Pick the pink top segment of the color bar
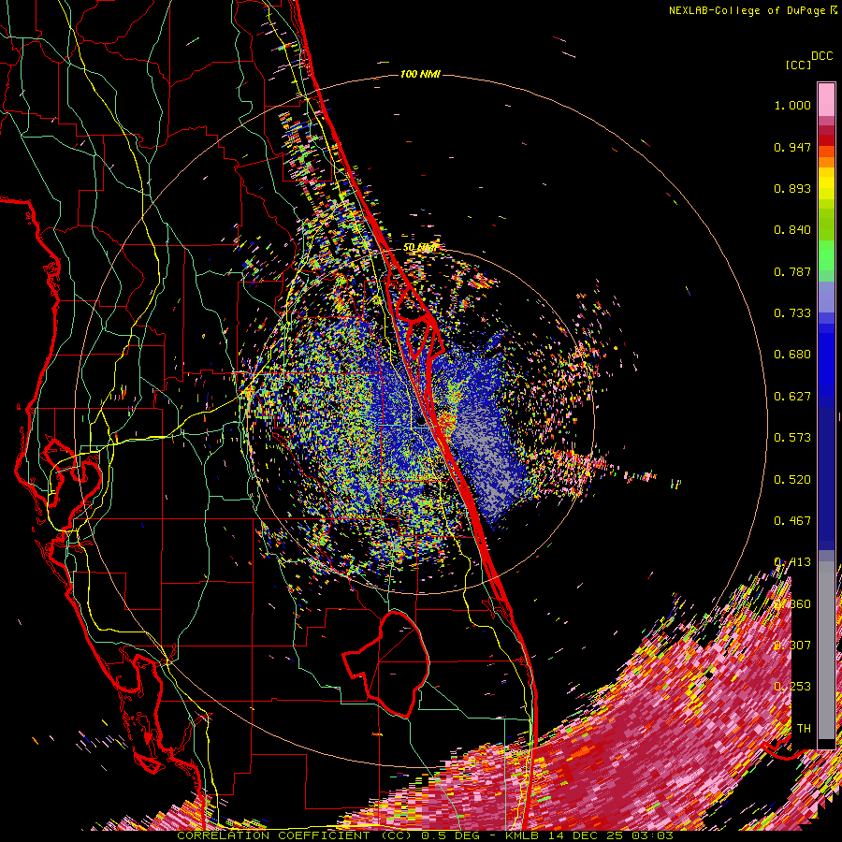The height and width of the screenshot is (842, 842). pyautogui.click(x=826, y=99)
